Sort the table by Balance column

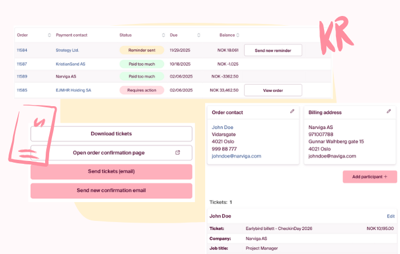(238, 35)
